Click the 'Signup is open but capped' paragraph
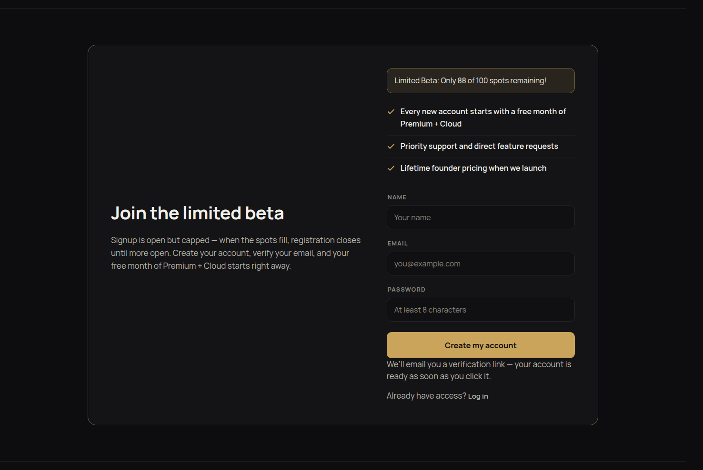The height and width of the screenshot is (470, 703). 236,253
